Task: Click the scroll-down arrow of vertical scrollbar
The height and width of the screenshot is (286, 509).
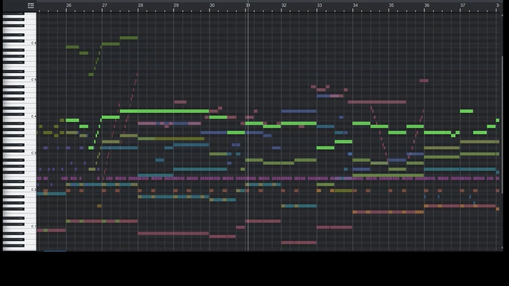Action: (502, 248)
